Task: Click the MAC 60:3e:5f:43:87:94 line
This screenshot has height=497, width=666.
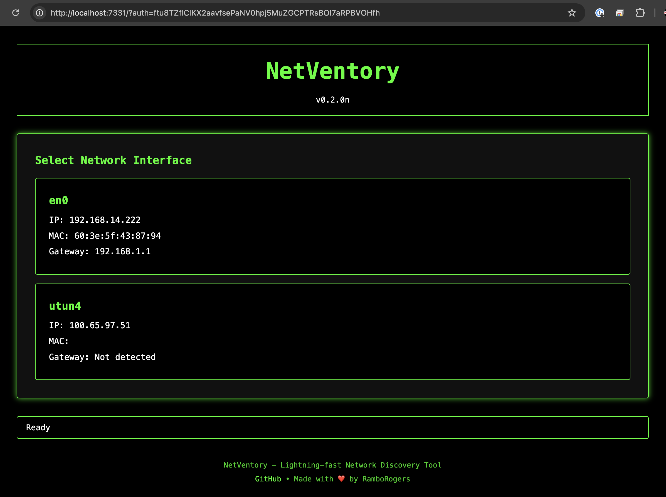Action: point(105,235)
